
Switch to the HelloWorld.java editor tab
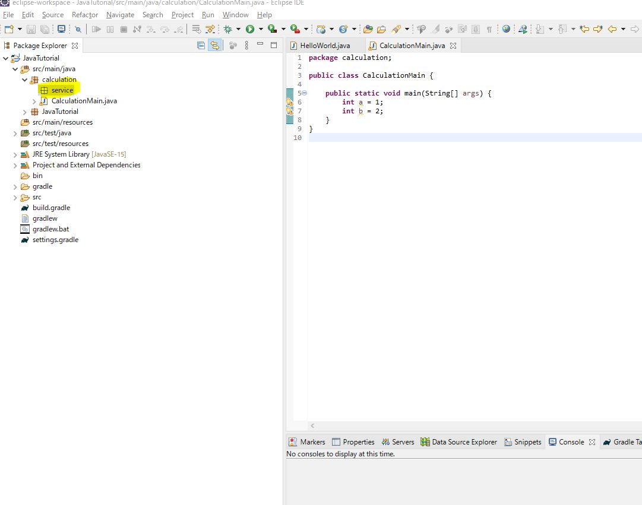pos(324,46)
